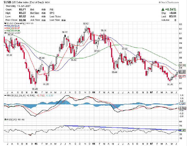
Task: Click the red 82.37 axis marker
Action: tap(182, 76)
